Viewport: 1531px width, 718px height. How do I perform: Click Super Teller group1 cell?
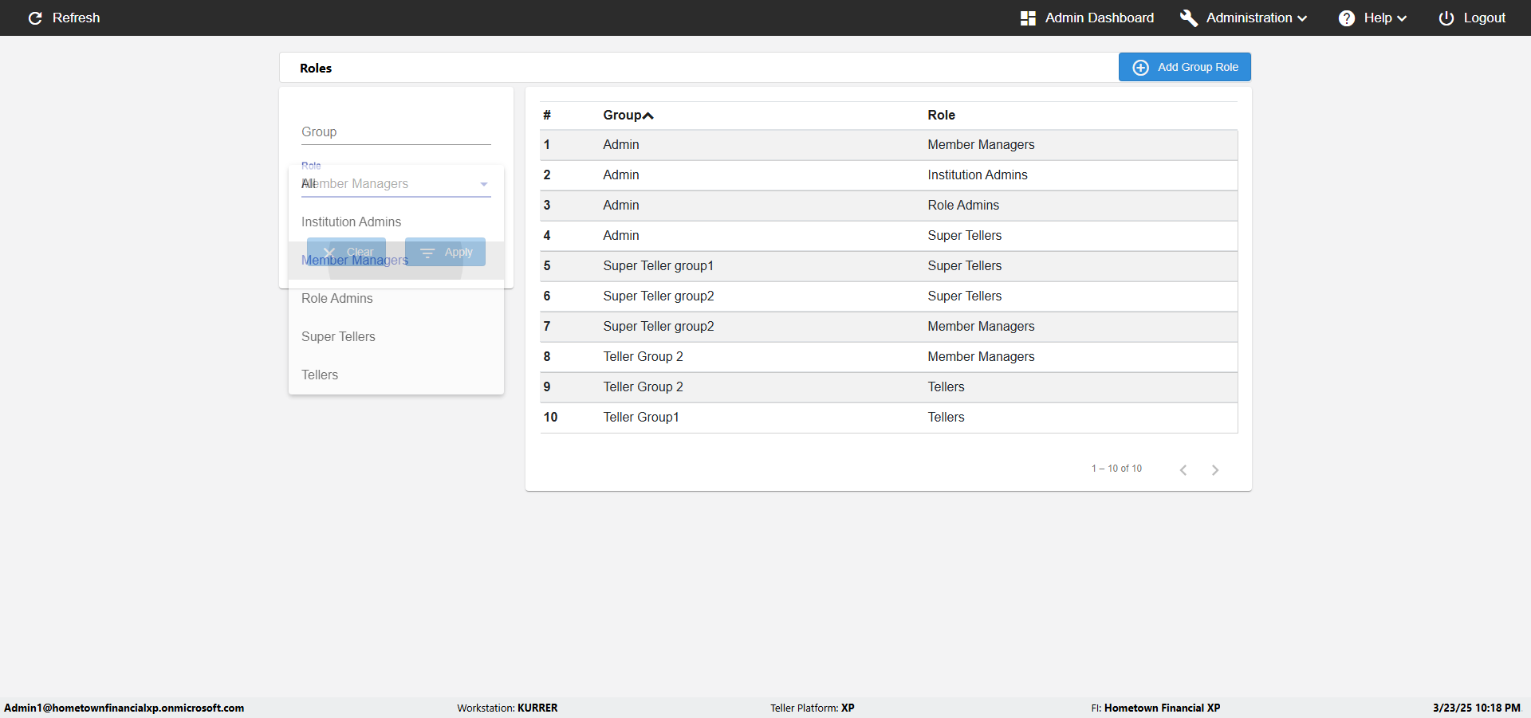[x=658, y=265]
